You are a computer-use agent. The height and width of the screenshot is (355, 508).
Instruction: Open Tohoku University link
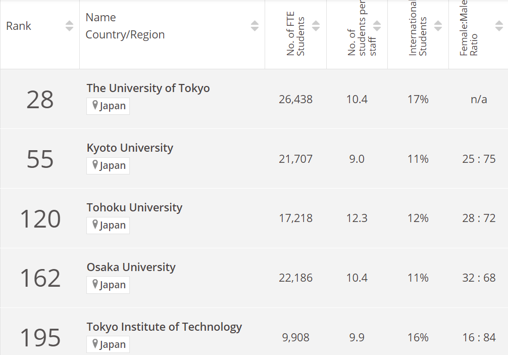pyautogui.click(x=134, y=207)
